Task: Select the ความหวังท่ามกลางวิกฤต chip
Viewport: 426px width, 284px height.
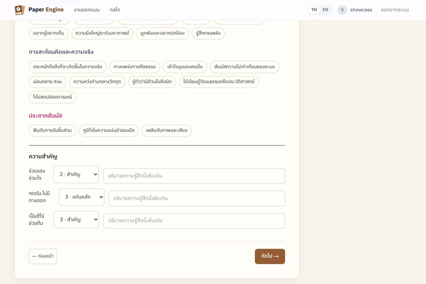Action: pos(97,82)
